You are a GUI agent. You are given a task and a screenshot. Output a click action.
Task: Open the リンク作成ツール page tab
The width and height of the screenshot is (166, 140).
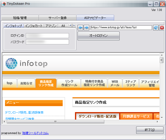(x=69, y=83)
